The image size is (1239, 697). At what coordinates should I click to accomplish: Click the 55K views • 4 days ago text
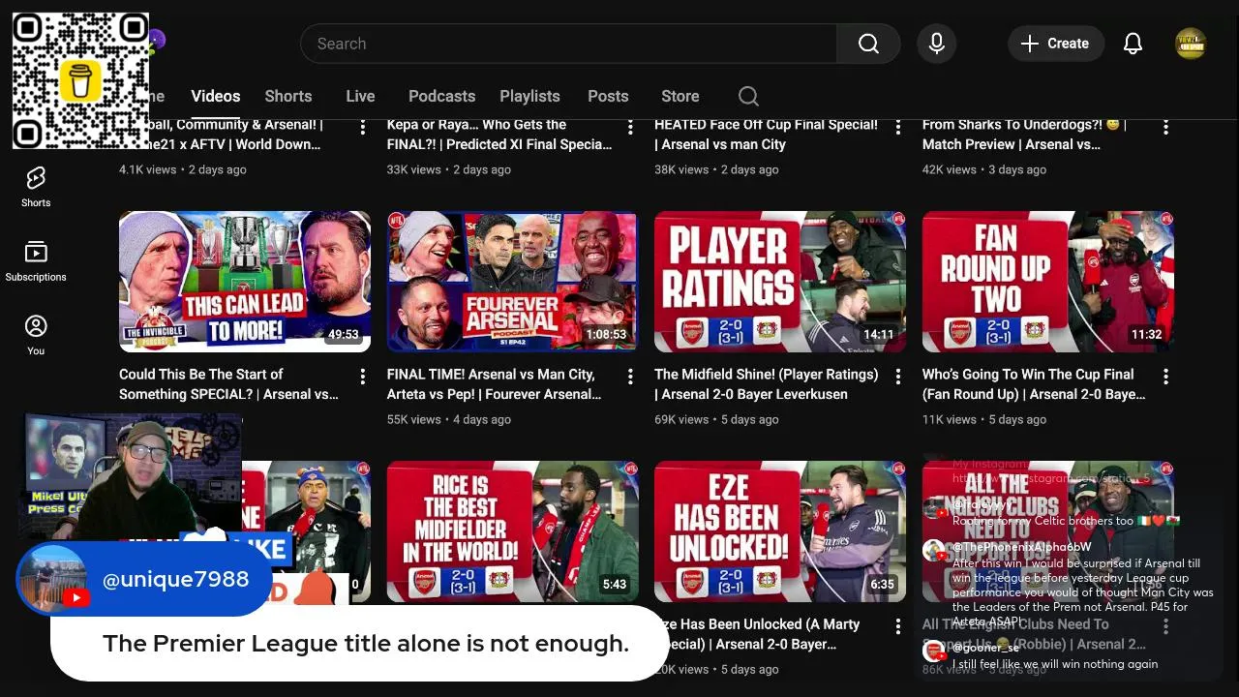click(449, 419)
